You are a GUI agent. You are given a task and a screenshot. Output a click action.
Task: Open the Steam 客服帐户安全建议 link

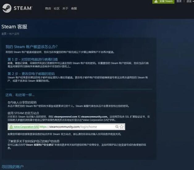tap(40, 144)
